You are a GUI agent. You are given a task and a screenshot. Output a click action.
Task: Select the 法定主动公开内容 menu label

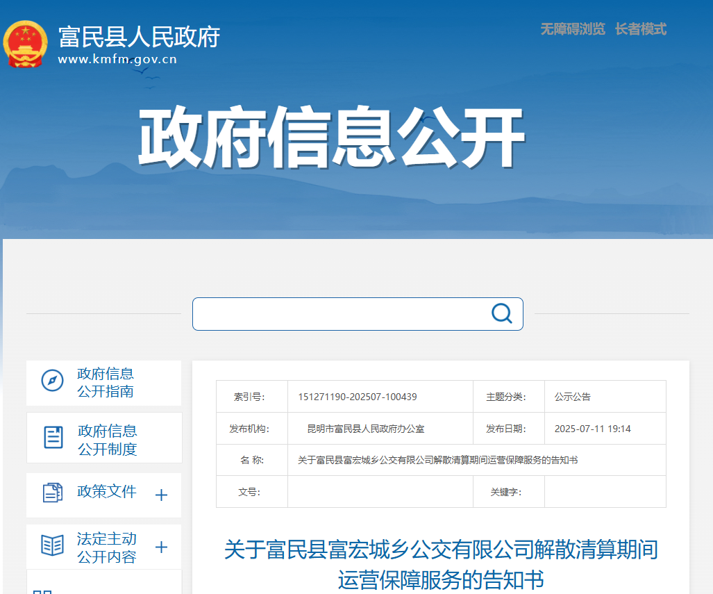pyautogui.click(x=107, y=547)
